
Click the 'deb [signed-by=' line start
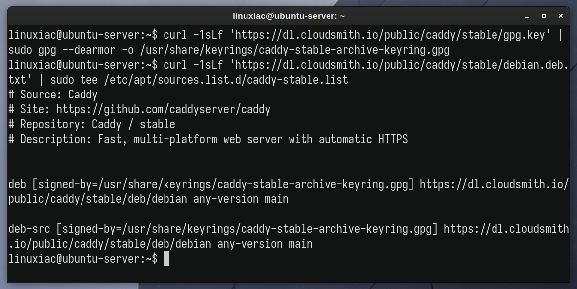[x=53, y=184]
